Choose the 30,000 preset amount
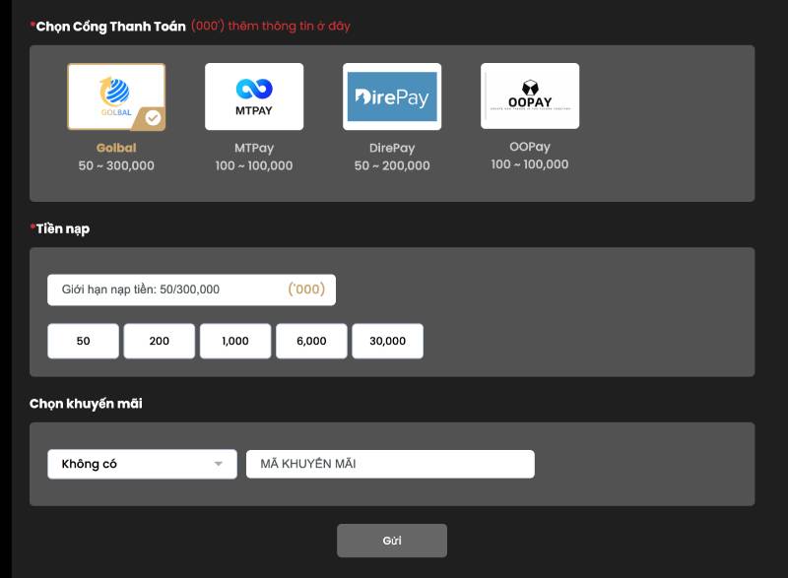The image size is (788, 578). [387, 341]
